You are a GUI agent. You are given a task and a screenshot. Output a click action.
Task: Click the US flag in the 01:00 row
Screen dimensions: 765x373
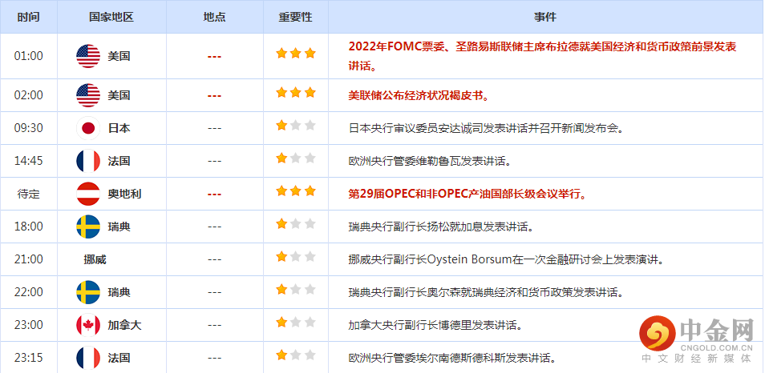88,56
